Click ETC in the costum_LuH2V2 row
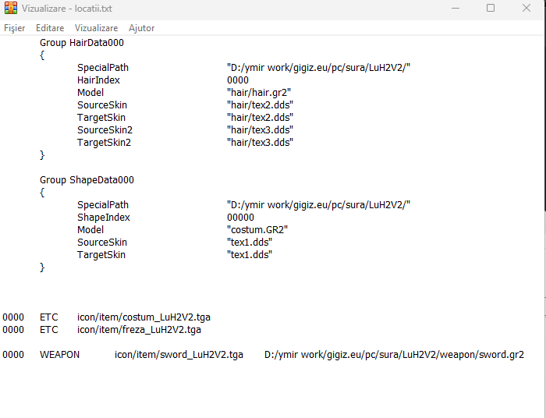The width and height of the screenshot is (546, 418). [x=48, y=317]
